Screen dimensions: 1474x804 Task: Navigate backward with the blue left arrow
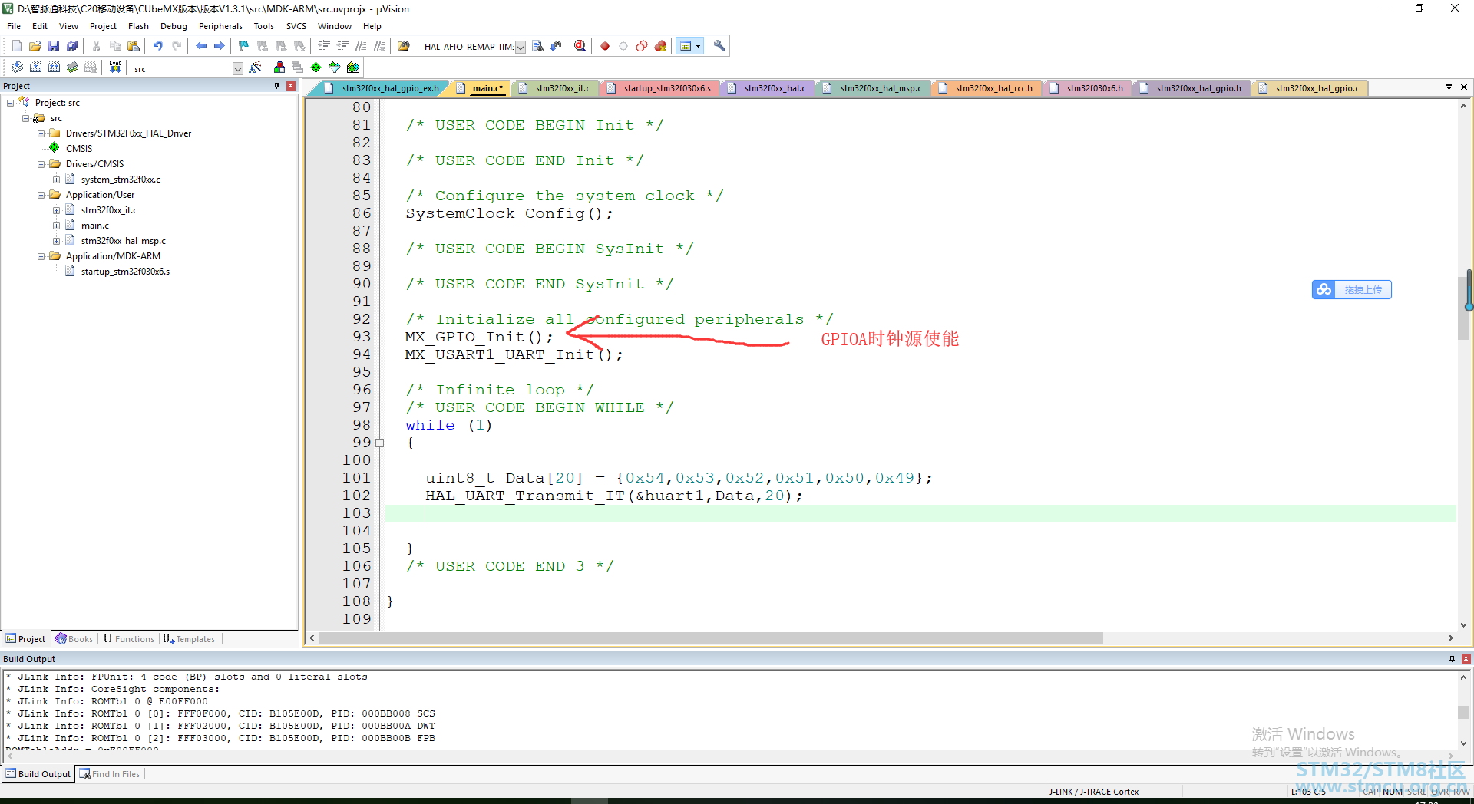(x=201, y=46)
